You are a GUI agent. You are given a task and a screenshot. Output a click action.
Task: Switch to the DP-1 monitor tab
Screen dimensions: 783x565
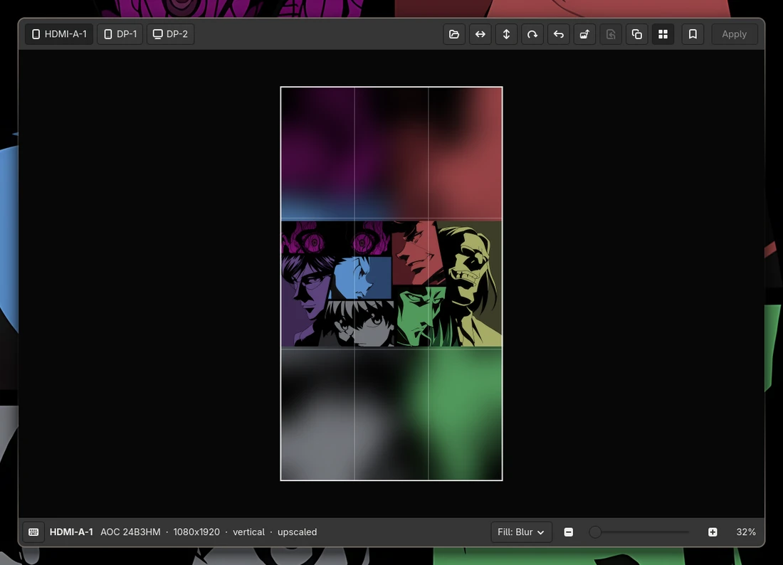pos(120,34)
